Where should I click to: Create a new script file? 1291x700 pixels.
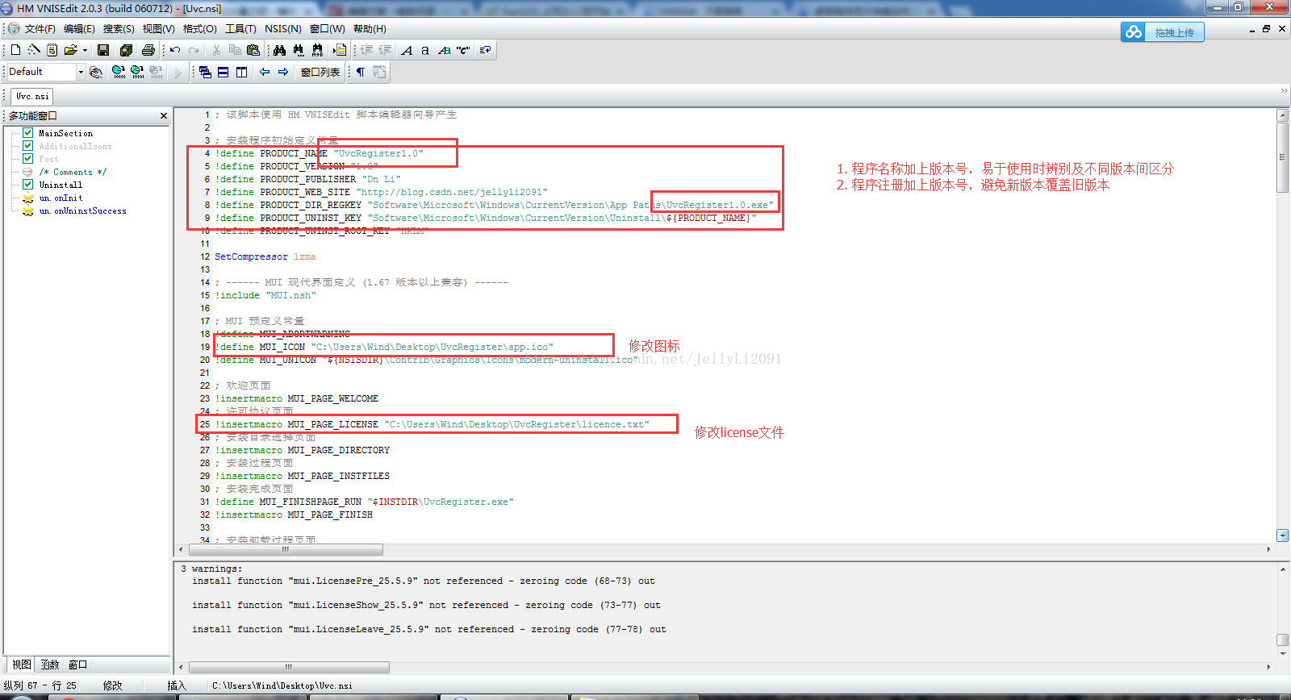click(x=15, y=50)
